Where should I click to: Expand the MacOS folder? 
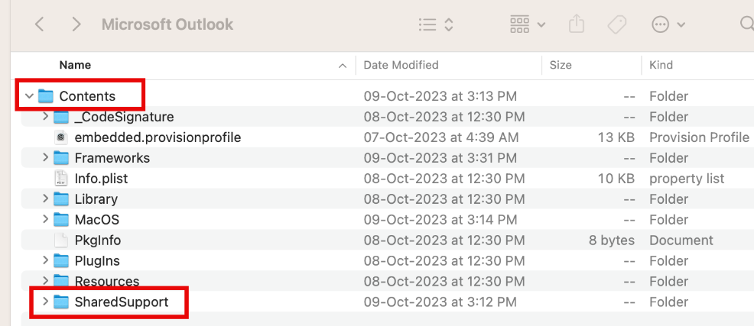[45, 219]
